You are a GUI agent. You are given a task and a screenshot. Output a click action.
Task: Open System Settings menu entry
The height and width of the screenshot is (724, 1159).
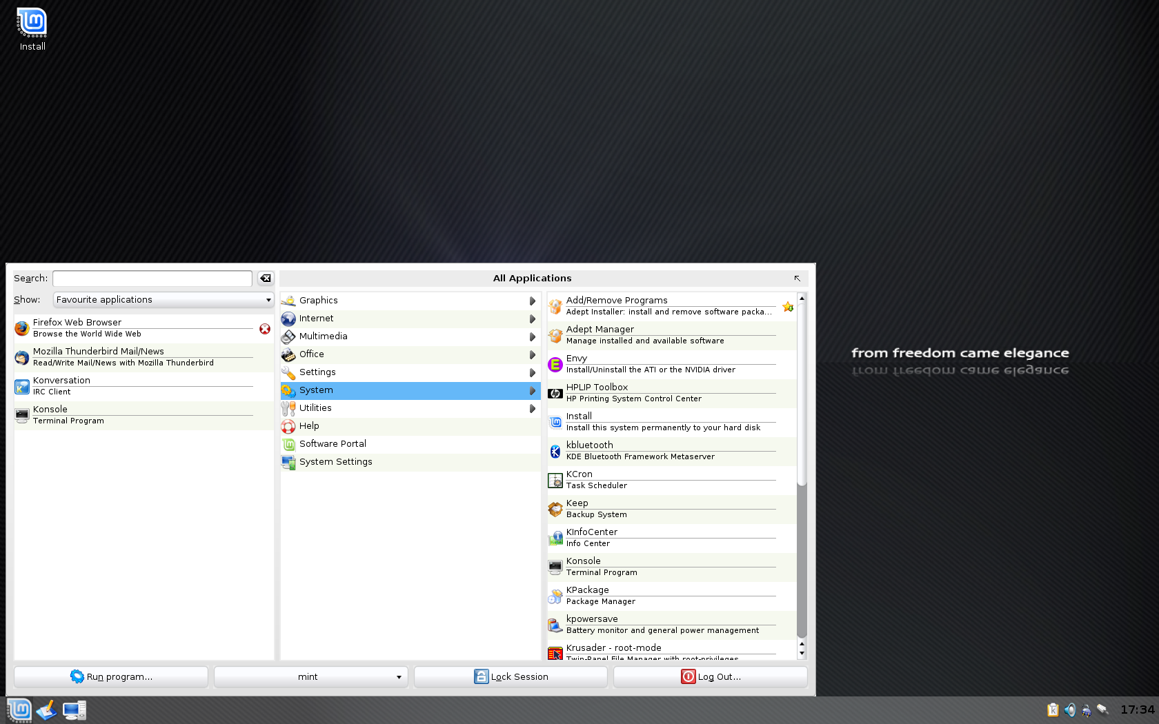pyautogui.click(x=410, y=462)
